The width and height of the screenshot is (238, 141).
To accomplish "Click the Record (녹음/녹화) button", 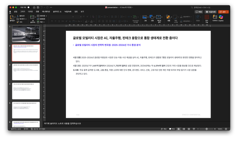I will (x=211, y=12).
